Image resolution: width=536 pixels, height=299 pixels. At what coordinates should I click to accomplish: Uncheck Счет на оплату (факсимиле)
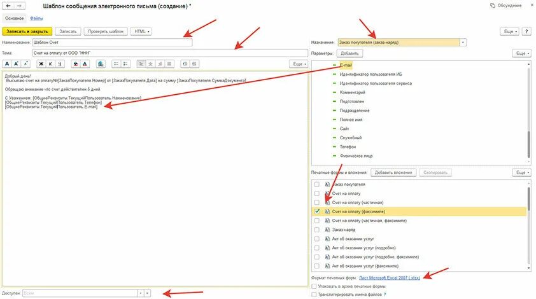point(317,211)
